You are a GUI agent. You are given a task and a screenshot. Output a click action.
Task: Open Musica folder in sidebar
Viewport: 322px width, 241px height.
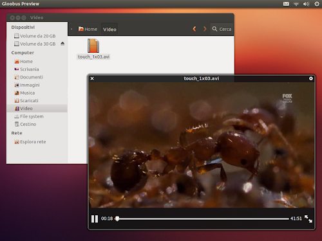pyautogui.click(x=37, y=93)
